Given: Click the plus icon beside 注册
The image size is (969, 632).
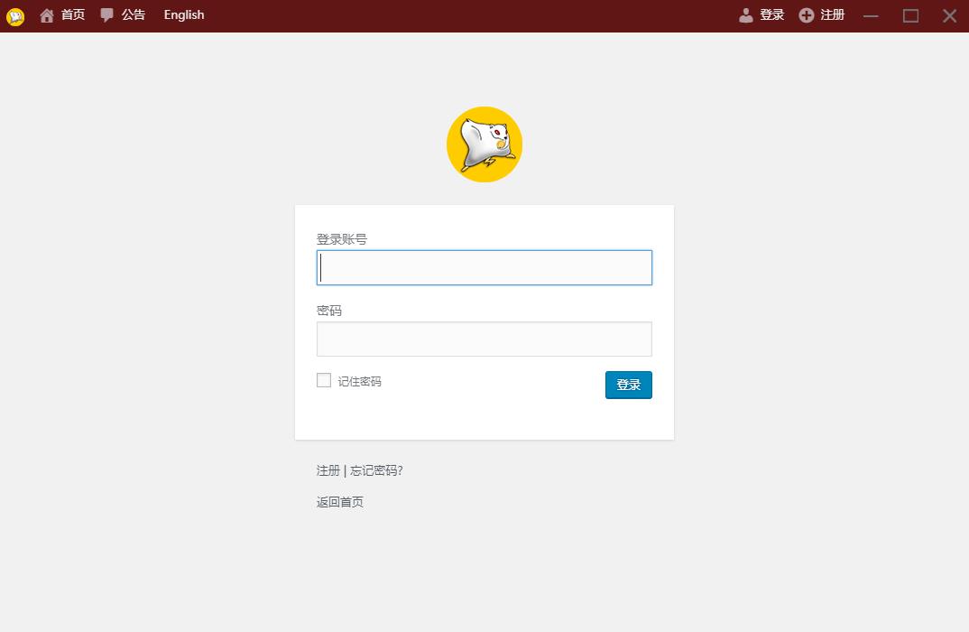Looking at the screenshot, I should coord(807,15).
